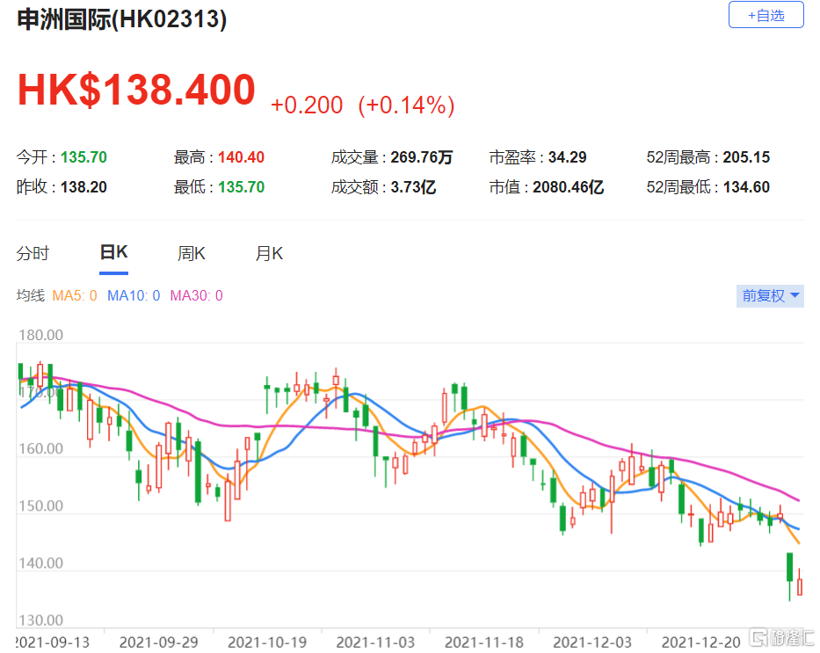
Task: Click the 2021-12-03 date label
Action: pos(592,642)
